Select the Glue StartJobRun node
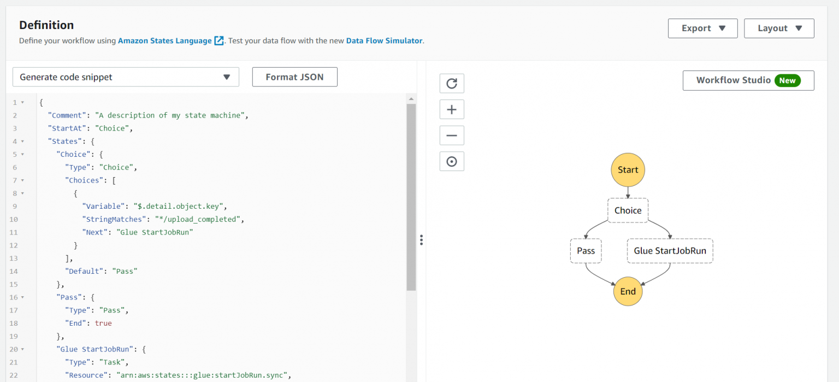Viewport: 839px width, 382px height. (x=670, y=250)
